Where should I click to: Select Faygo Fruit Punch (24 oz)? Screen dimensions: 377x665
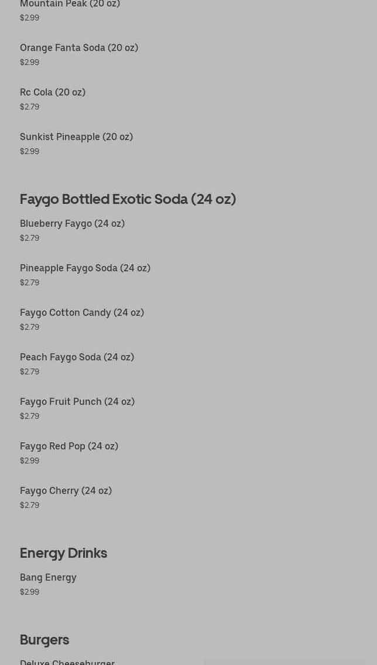pos(77,401)
